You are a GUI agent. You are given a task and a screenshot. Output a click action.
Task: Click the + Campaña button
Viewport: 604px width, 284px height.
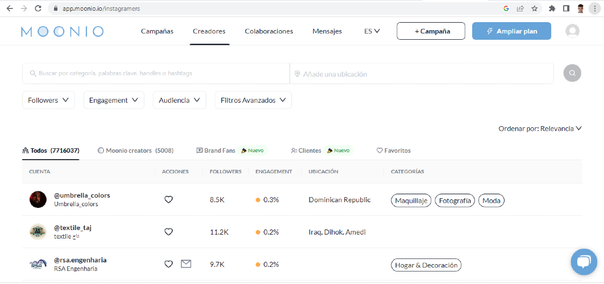tap(431, 31)
